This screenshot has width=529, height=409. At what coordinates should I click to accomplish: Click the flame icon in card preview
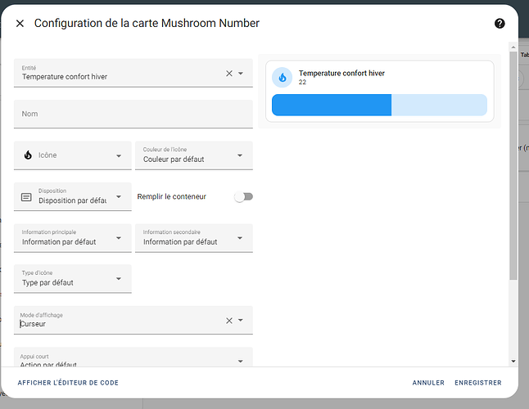283,78
